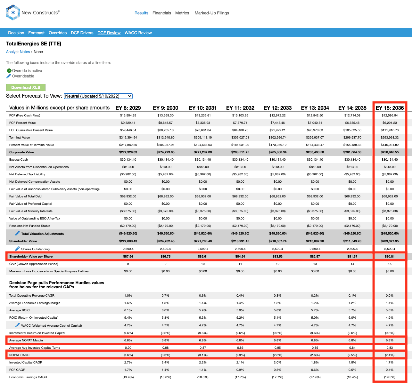Click the EY 14: 2035 column header
The height and width of the screenshot is (383, 412).
coord(352,108)
